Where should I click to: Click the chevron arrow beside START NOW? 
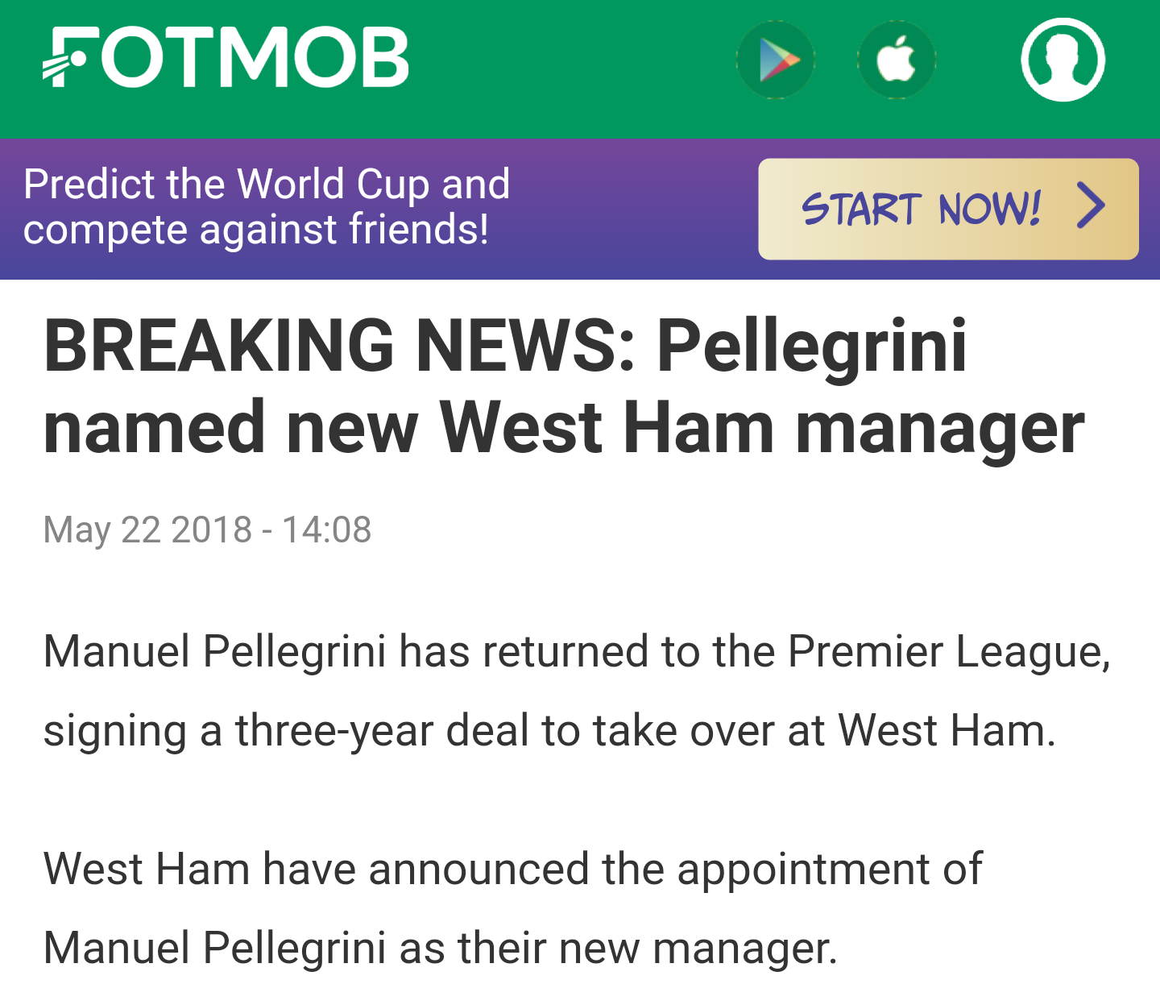(1092, 206)
